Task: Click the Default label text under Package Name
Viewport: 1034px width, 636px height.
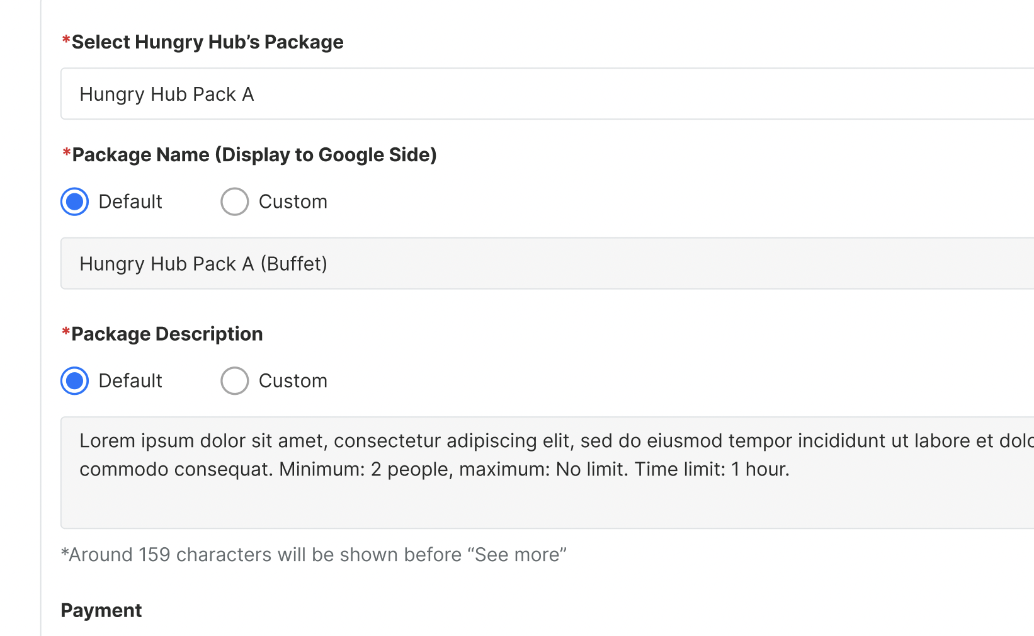Action: pyautogui.click(x=130, y=202)
